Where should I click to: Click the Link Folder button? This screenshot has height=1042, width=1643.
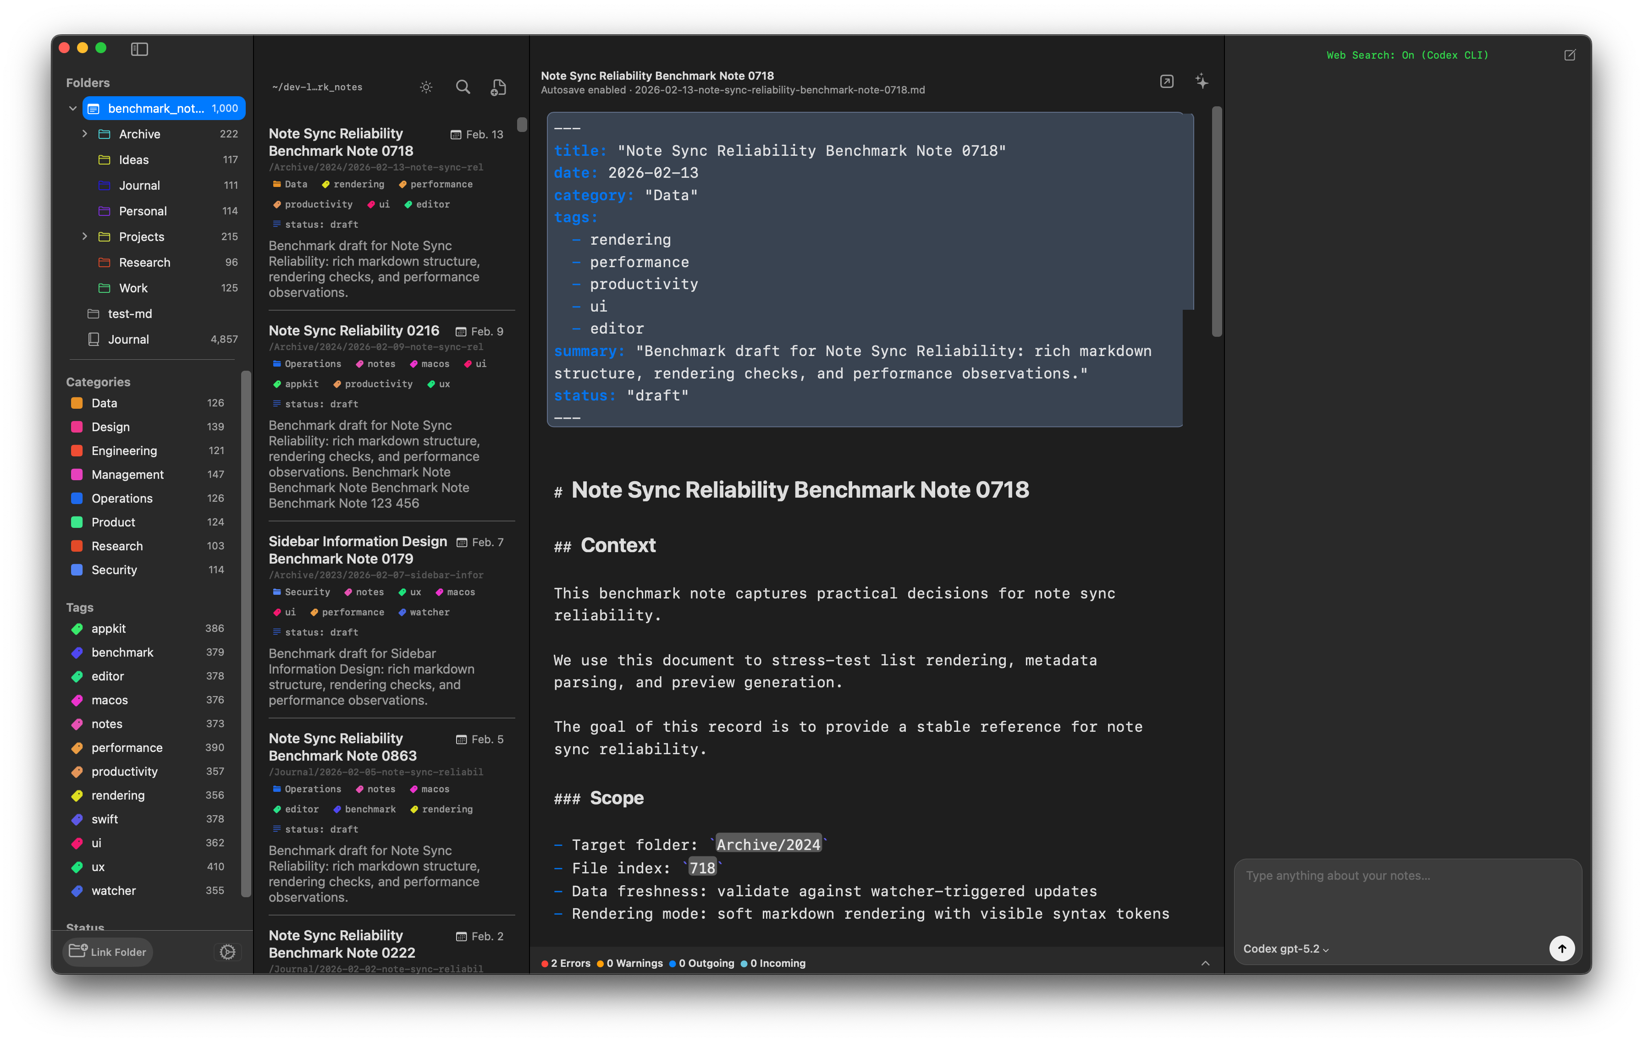[108, 952]
